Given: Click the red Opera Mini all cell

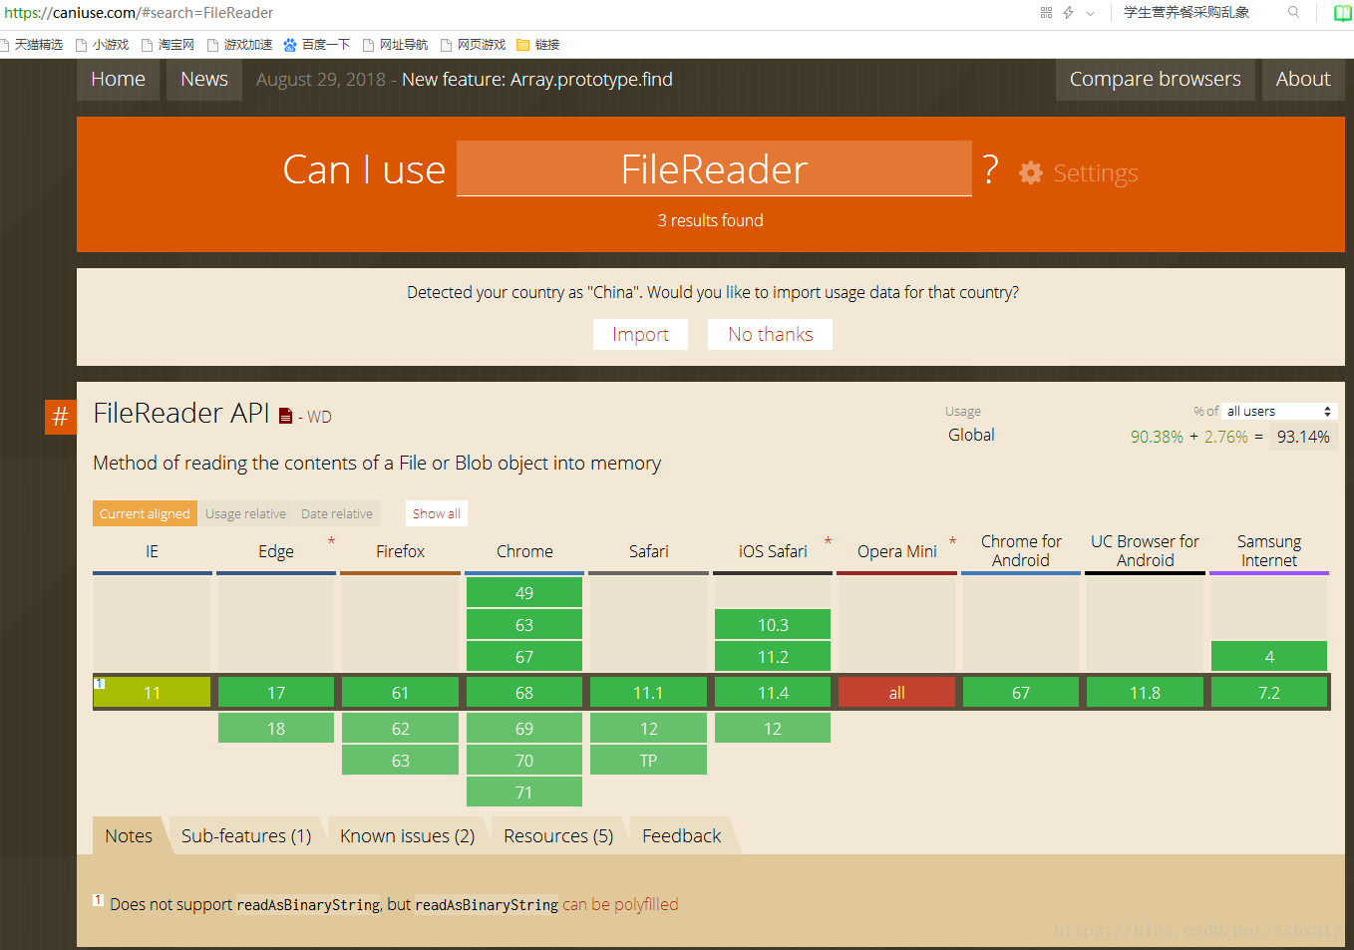Looking at the screenshot, I should pyautogui.click(x=896, y=692).
